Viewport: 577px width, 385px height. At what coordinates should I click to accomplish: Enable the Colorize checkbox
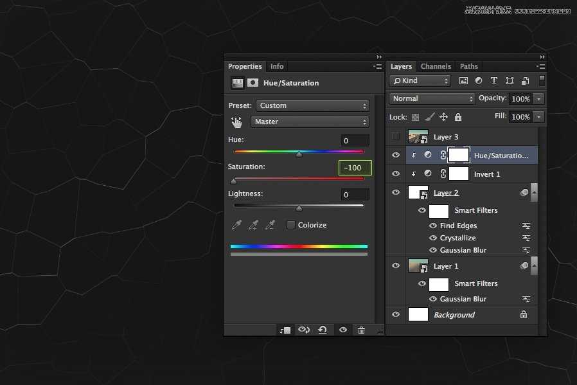[x=290, y=225]
